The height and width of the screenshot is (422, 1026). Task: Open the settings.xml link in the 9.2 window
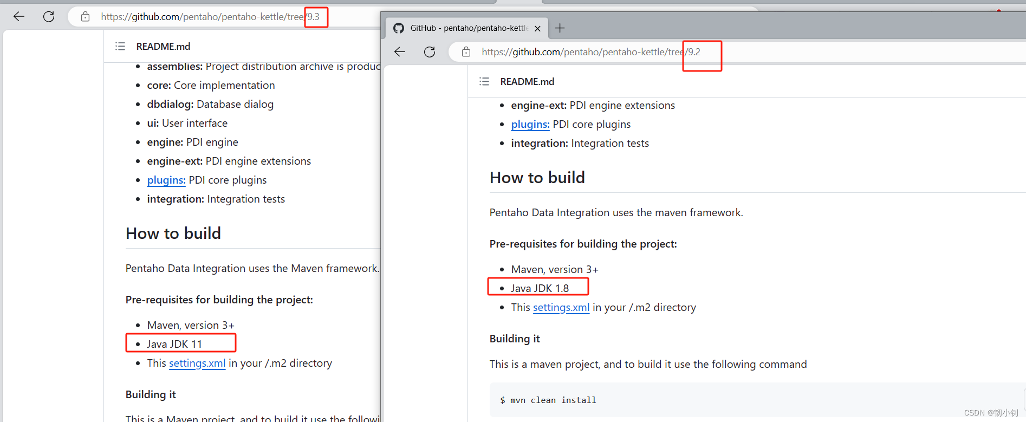(x=561, y=307)
